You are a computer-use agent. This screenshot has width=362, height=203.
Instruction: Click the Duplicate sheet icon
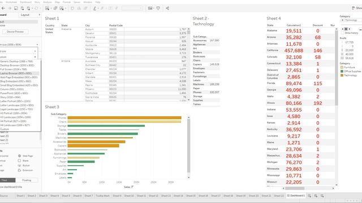pyautogui.click(x=55, y=8)
